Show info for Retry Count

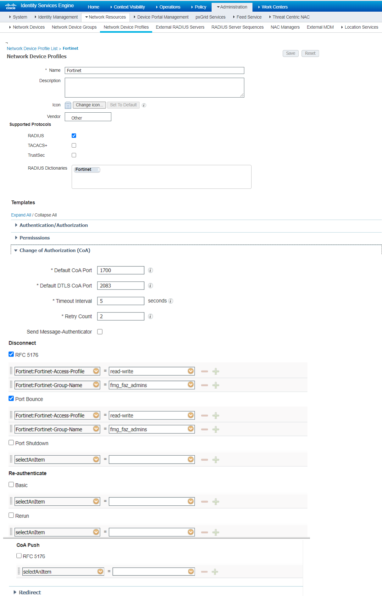pyautogui.click(x=151, y=316)
